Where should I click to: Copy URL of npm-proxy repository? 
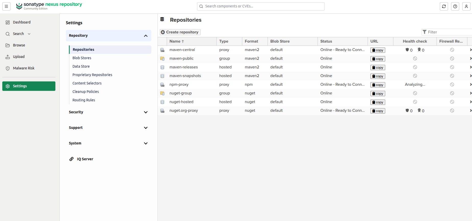pyautogui.click(x=378, y=85)
